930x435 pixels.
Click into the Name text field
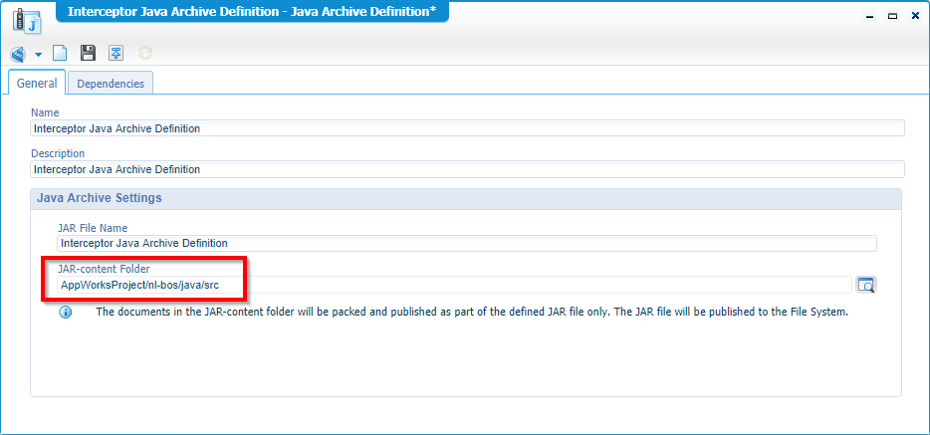coord(467,128)
